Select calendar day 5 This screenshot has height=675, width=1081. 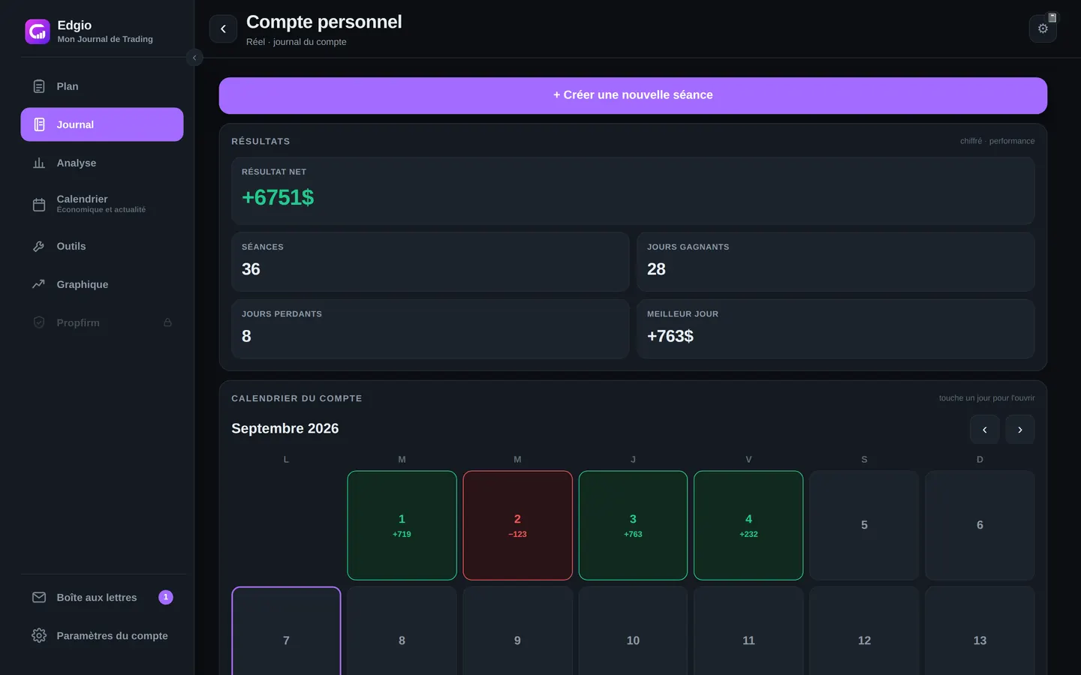(x=864, y=525)
